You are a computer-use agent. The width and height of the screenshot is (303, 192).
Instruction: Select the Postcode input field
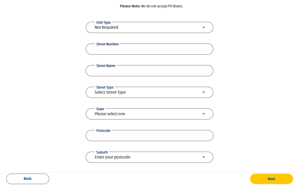[x=149, y=137]
